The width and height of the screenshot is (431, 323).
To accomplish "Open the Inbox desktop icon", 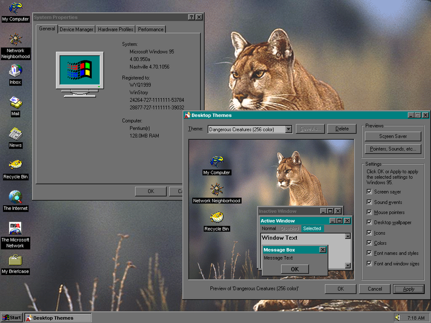I will coord(15,74).
